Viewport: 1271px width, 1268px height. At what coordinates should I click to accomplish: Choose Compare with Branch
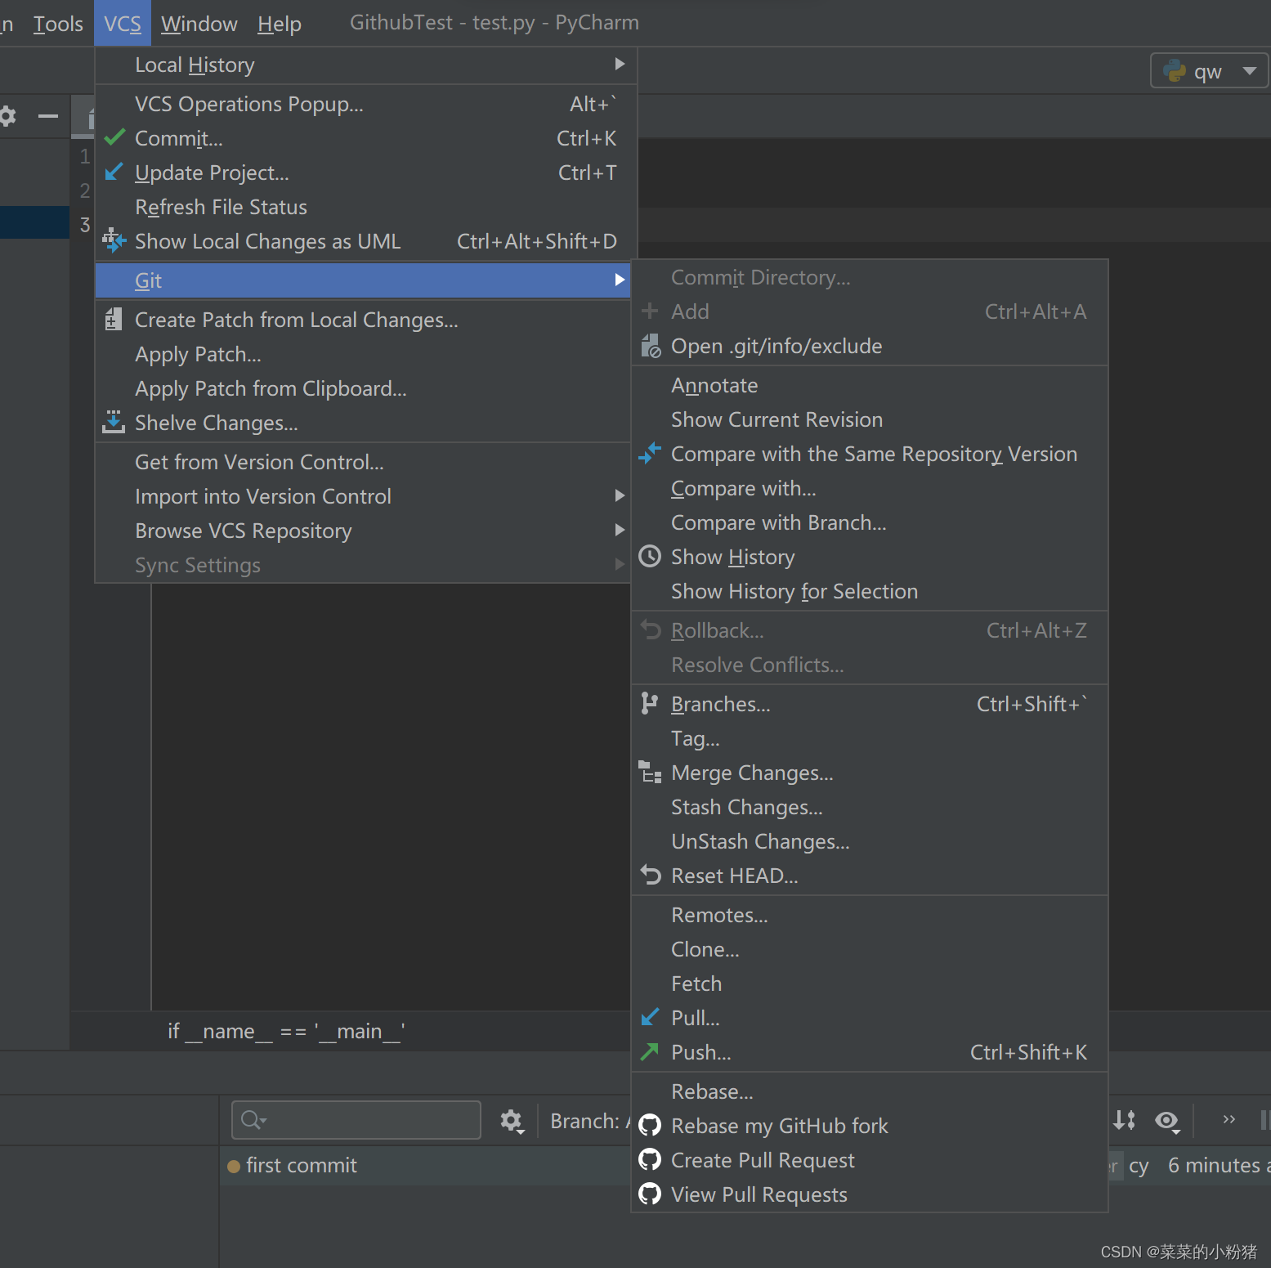(x=870, y=522)
